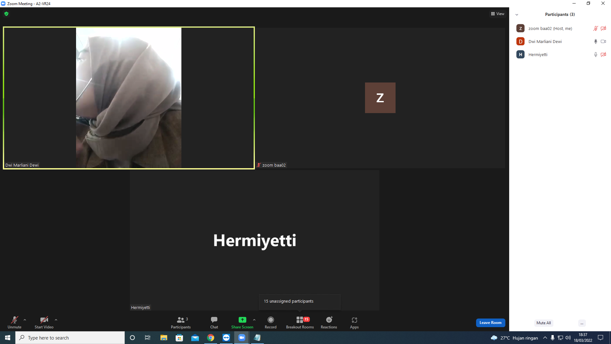
Task: Open the Participants panel button
Action: pyautogui.click(x=181, y=322)
